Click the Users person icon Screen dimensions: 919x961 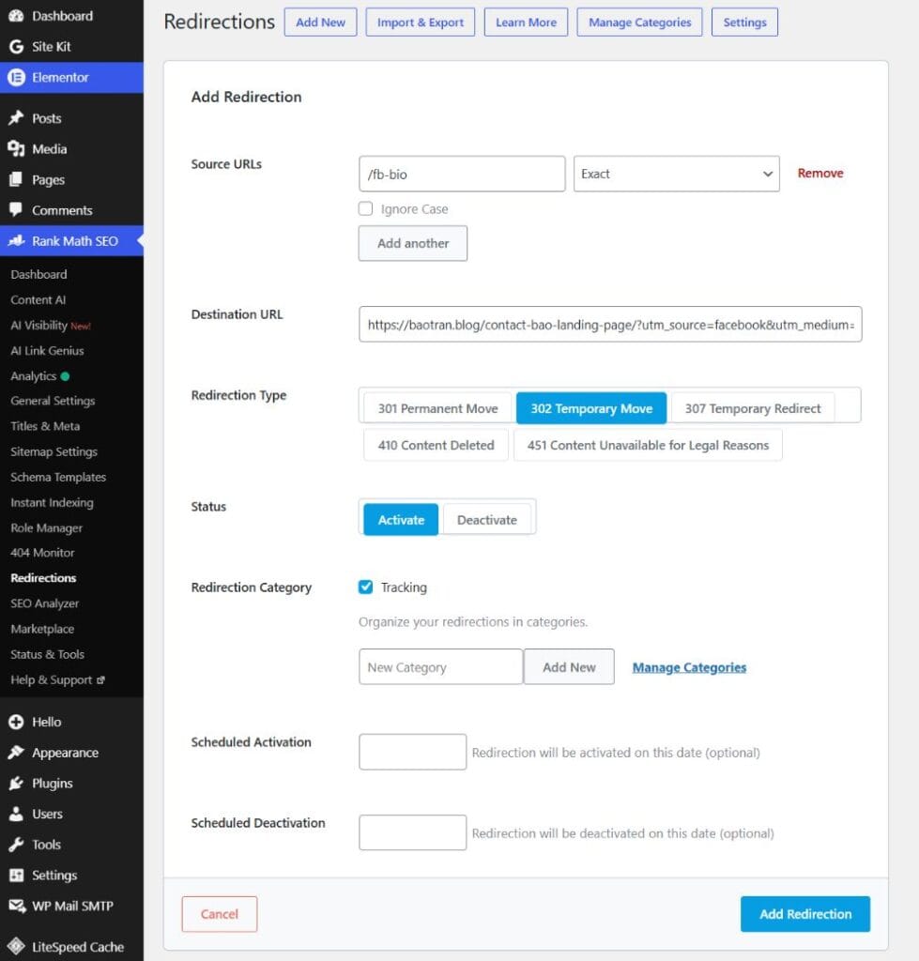pyautogui.click(x=17, y=814)
